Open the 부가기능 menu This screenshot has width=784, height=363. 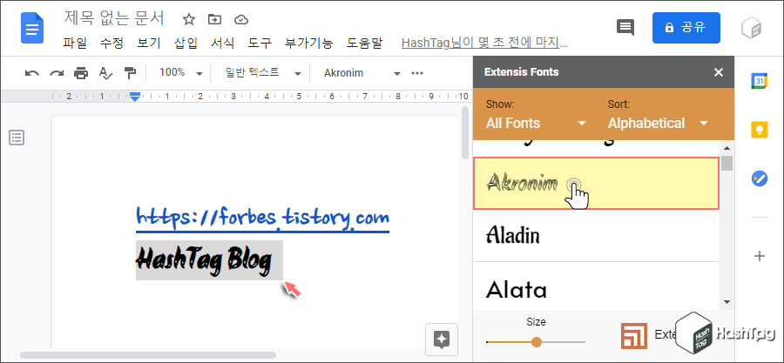[x=308, y=44]
